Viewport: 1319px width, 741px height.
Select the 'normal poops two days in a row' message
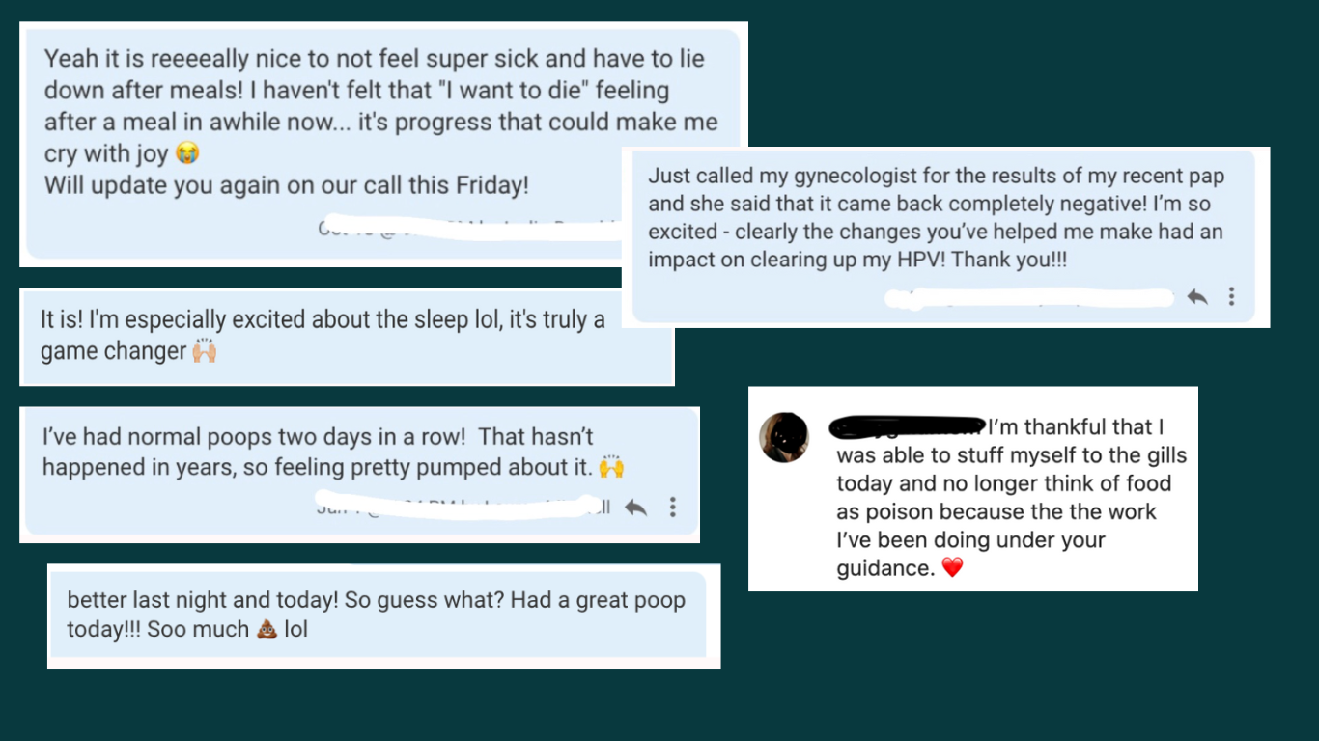point(361,473)
